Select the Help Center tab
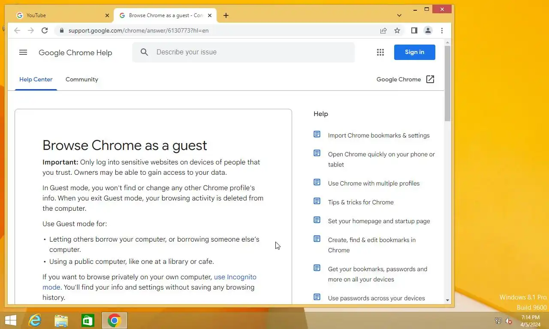Viewport: 549px width, 329px height. [36, 79]
